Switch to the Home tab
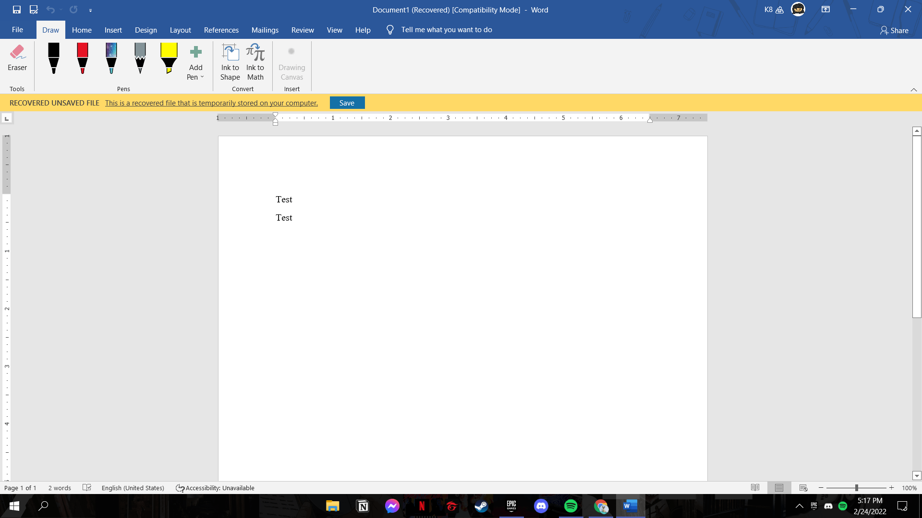 point(82,30)
